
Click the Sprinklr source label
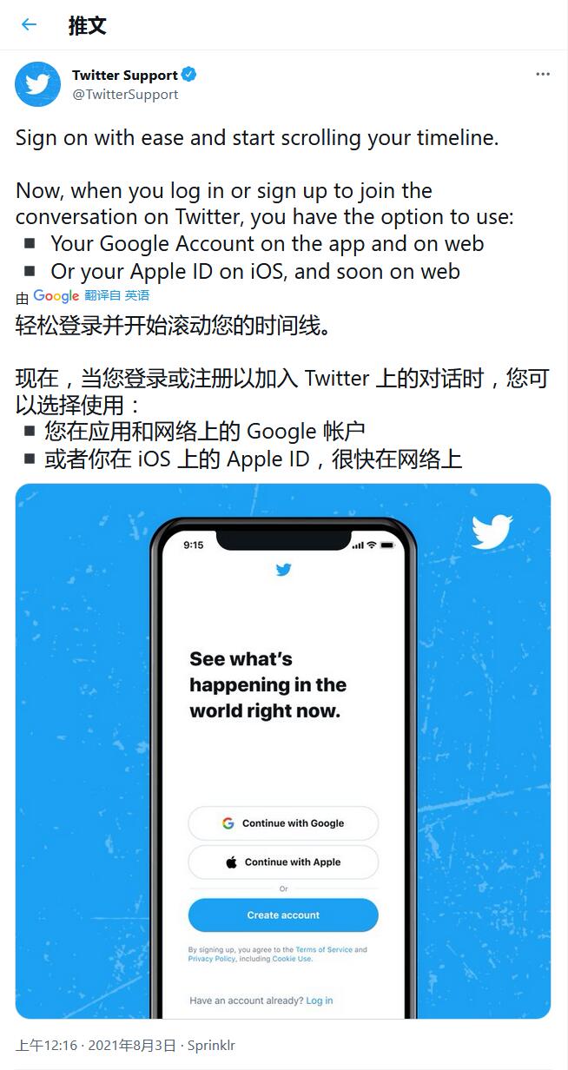(x=211, y=1045)
